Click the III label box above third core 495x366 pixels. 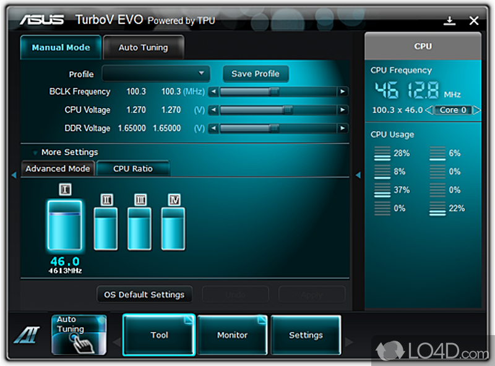(x=140, y=200)
